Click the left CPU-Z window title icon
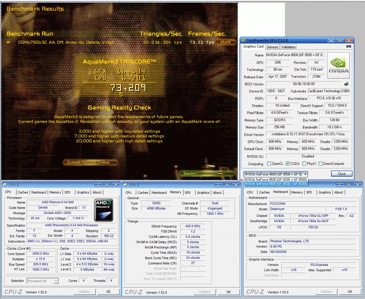Viewport: 365px width, 299px height. (5, 185)
